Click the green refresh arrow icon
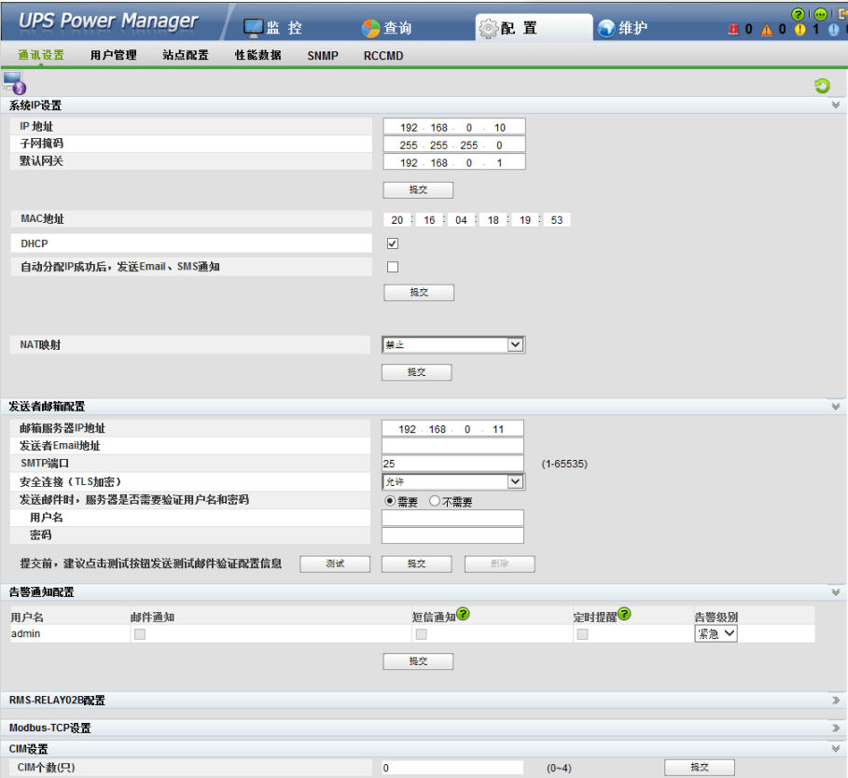The image size is (848, 778). click(822, 86)
